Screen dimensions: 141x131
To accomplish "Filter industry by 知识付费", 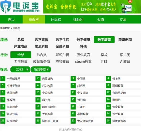I will point(62,55).
